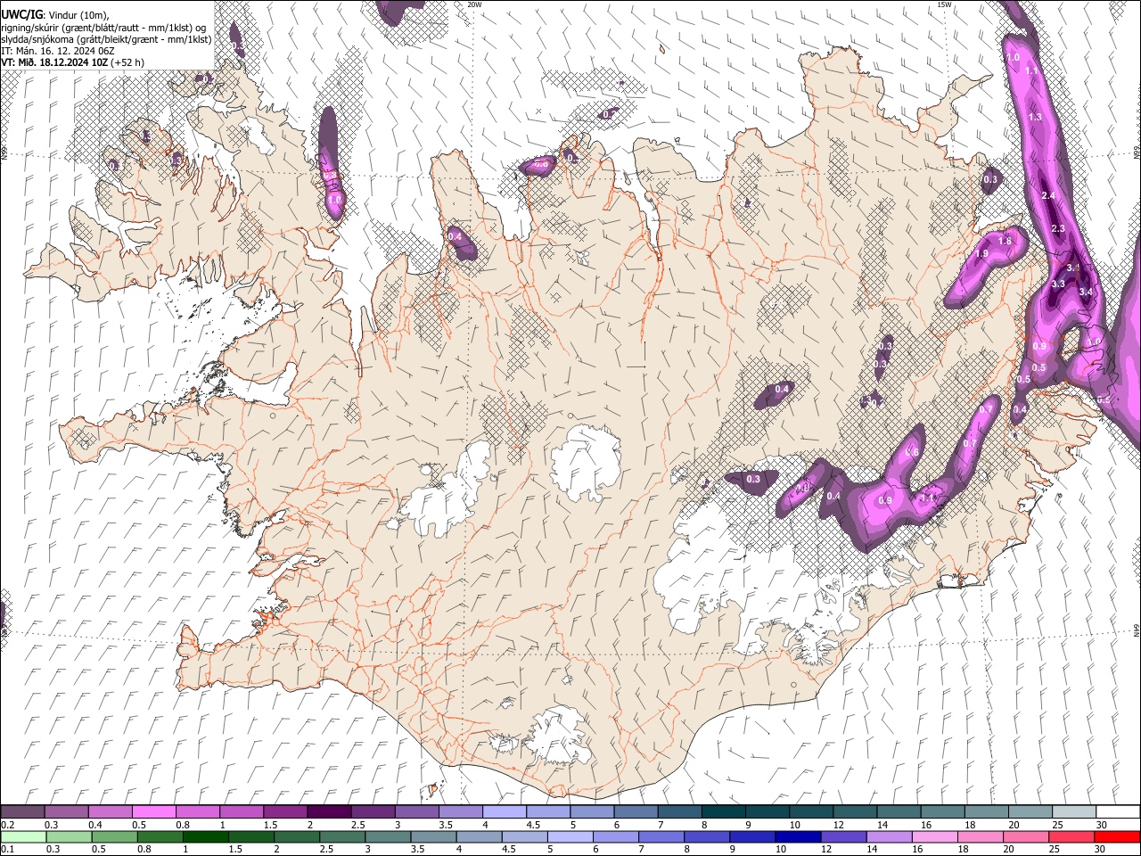Click the snow-scale swatch between 12 and 14

(855, 812)
